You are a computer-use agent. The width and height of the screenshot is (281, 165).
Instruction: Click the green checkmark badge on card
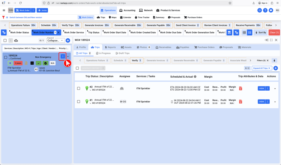(39, 63)
